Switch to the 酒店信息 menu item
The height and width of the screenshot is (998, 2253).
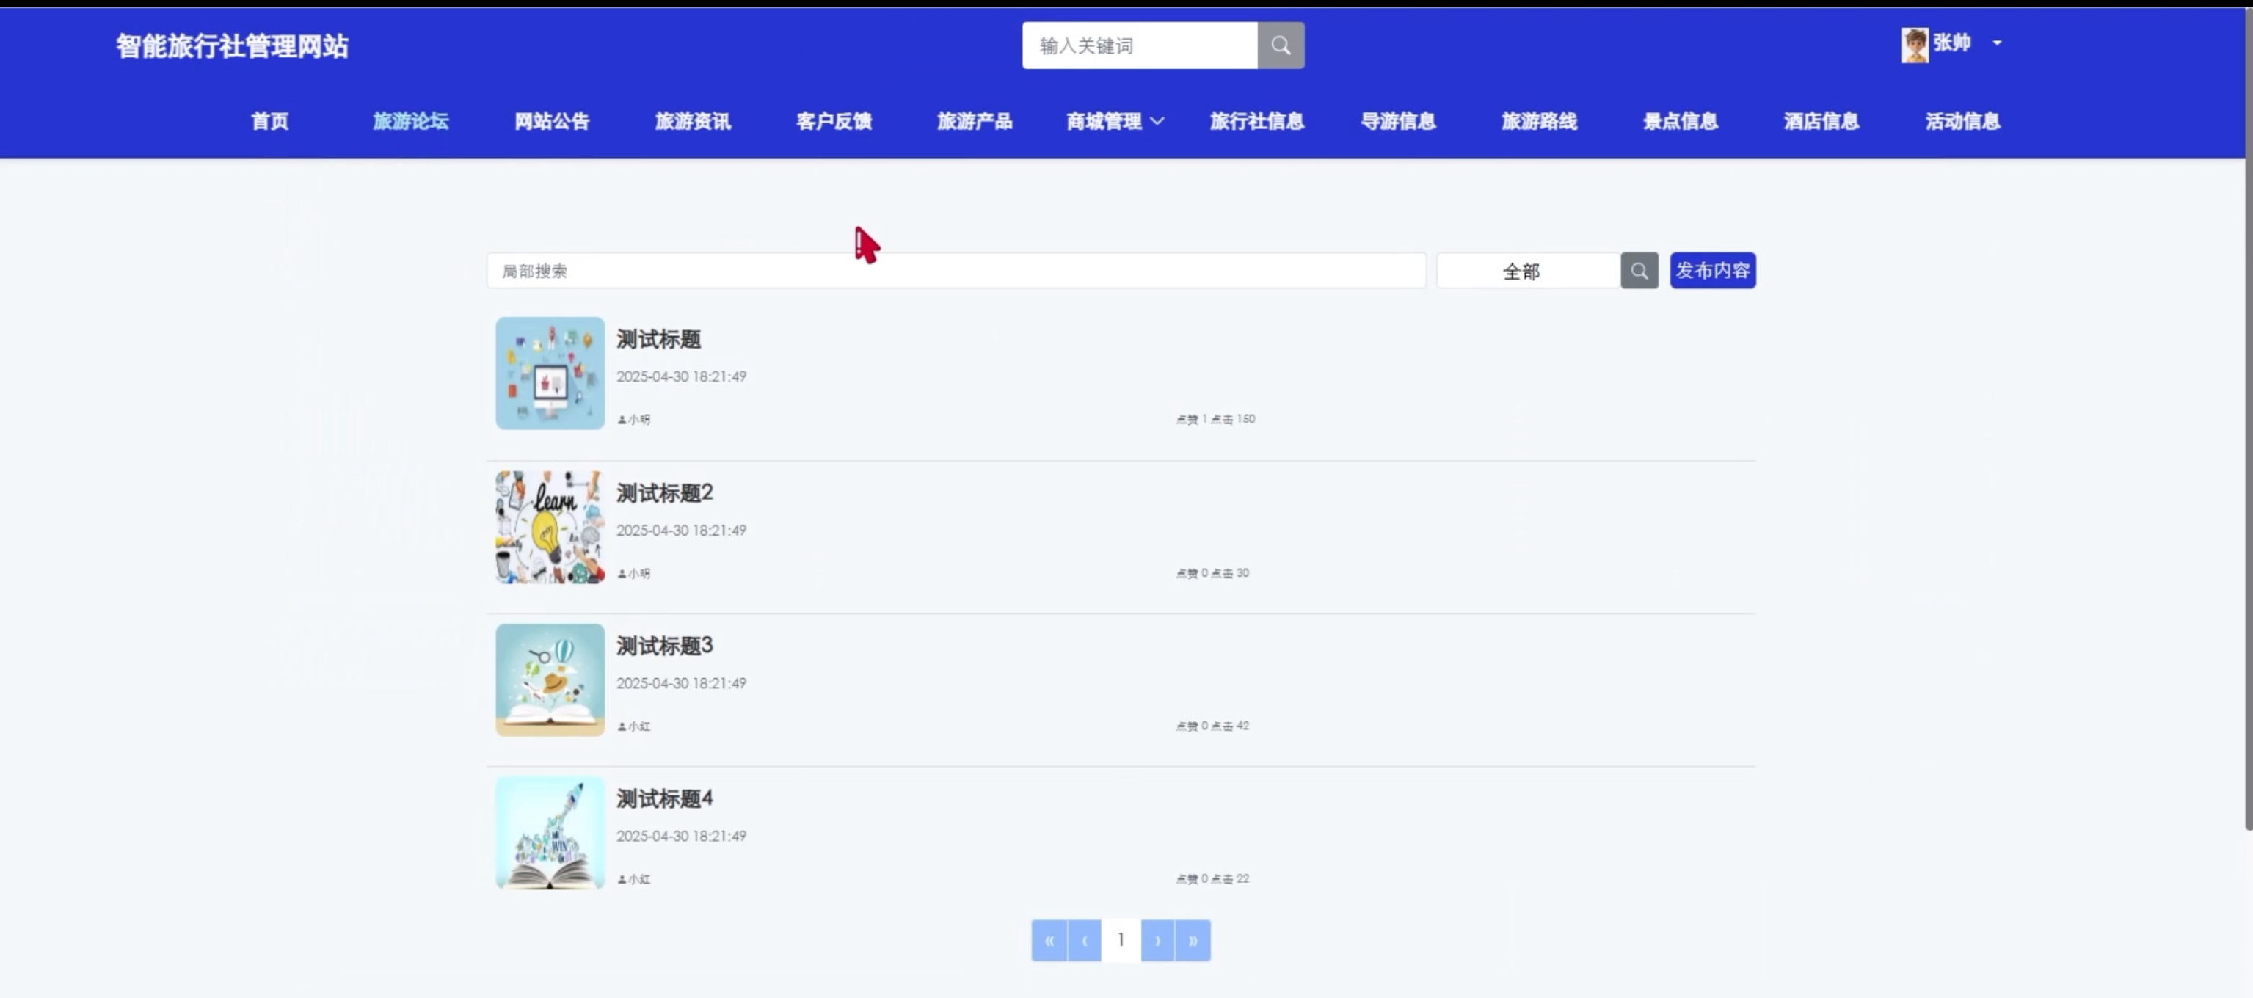[x=1821, y=122]
